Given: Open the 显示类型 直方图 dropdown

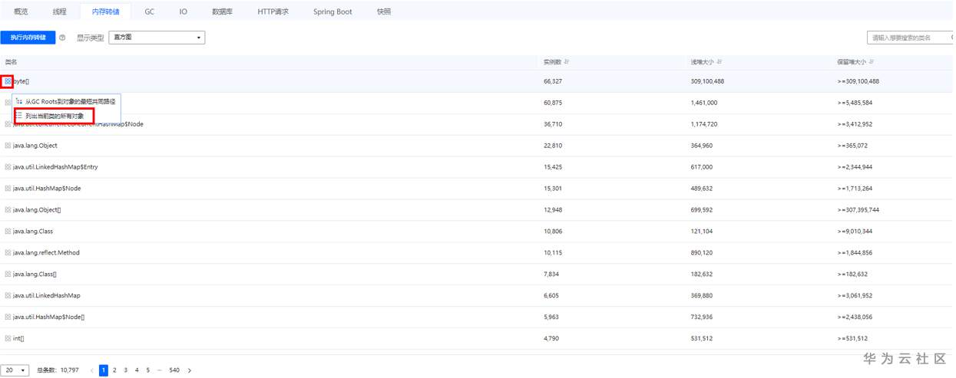Looking at the screenshot, I should (157, 38).
